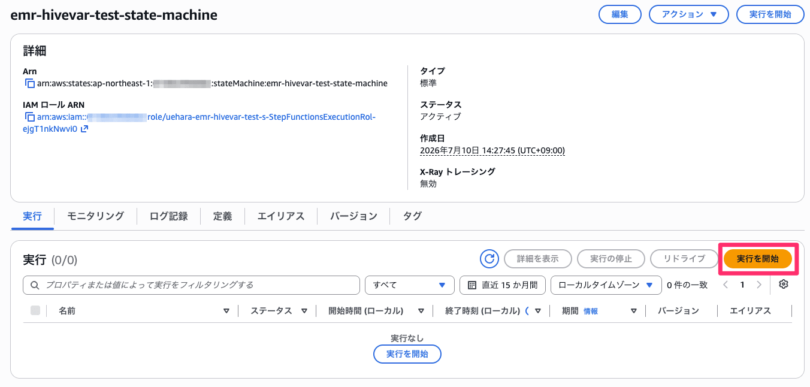Viewport: 810px width, 387px height.
Task: Open the 直近 15 か月間 date range picker
Action: pyautogui.click(x=502, y=285)
